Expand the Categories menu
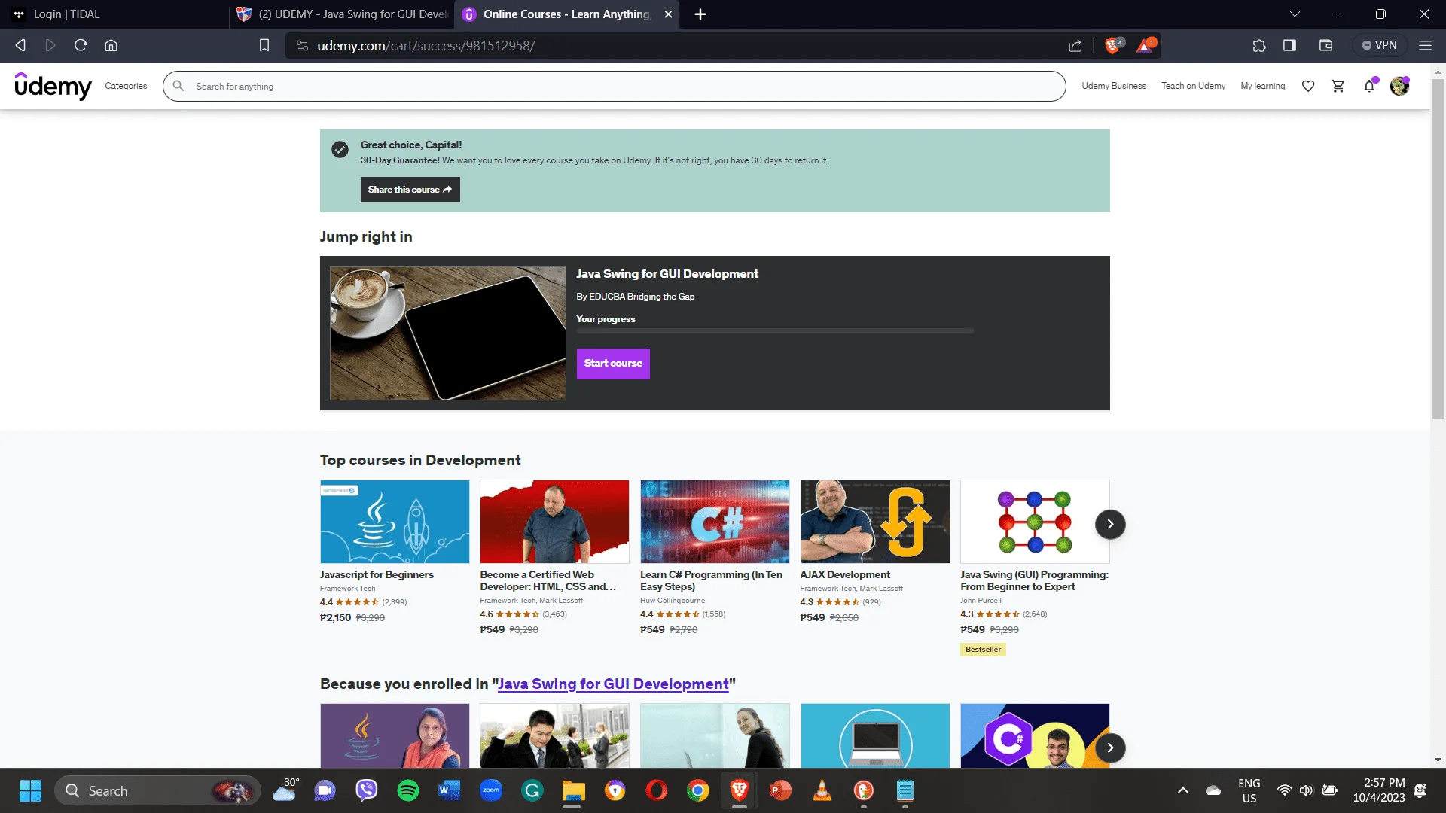The height and width of the screenshot is (813, 1446). pos(126,86)
